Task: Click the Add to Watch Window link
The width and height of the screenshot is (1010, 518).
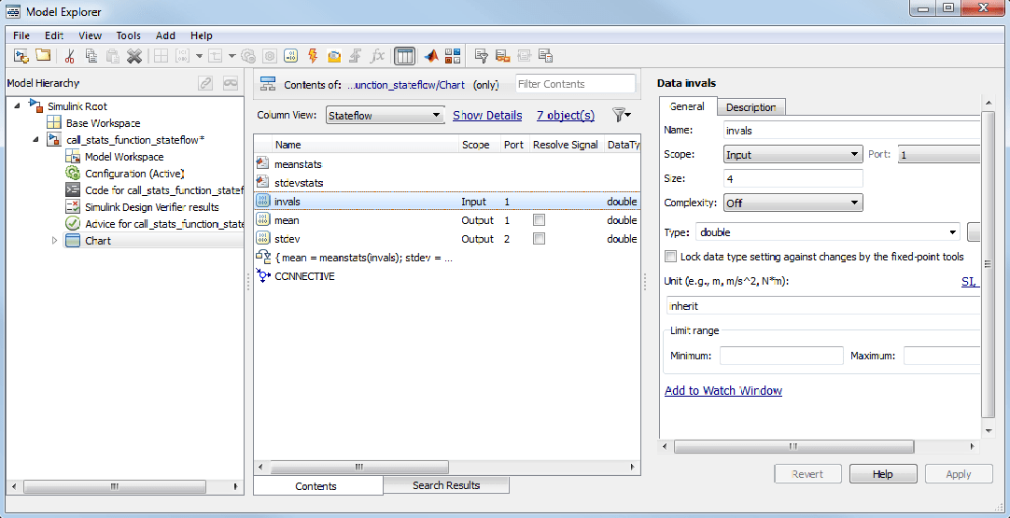Action: coord(723,390)
